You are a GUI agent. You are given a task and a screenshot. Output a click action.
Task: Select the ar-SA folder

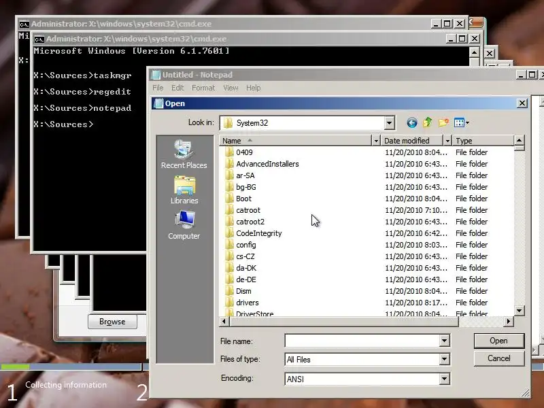(245, 175)
